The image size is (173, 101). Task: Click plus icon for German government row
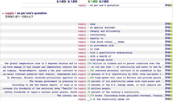coord(171,81)
